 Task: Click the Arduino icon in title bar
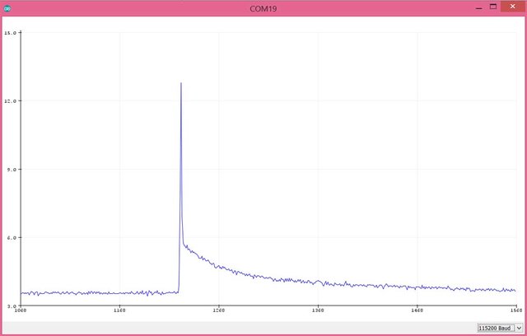click(x=7, y=9)
